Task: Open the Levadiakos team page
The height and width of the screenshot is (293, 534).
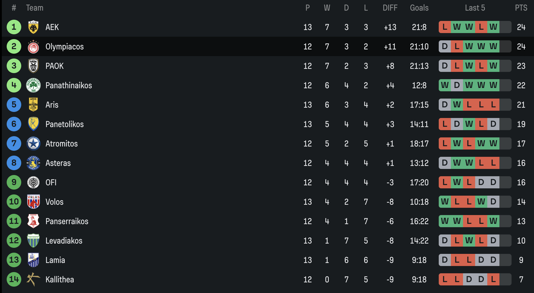Action: tap(64, 241)
